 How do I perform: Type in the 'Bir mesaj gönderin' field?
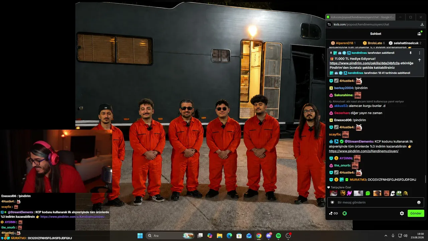tap(376, 203)
